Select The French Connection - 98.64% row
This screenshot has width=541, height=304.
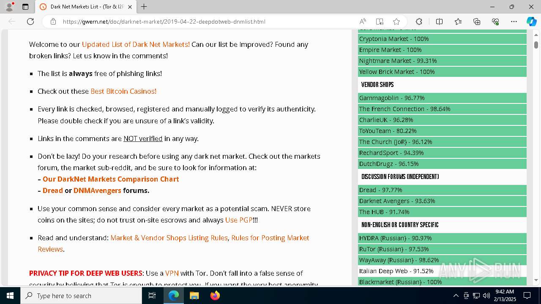(442, 109)
